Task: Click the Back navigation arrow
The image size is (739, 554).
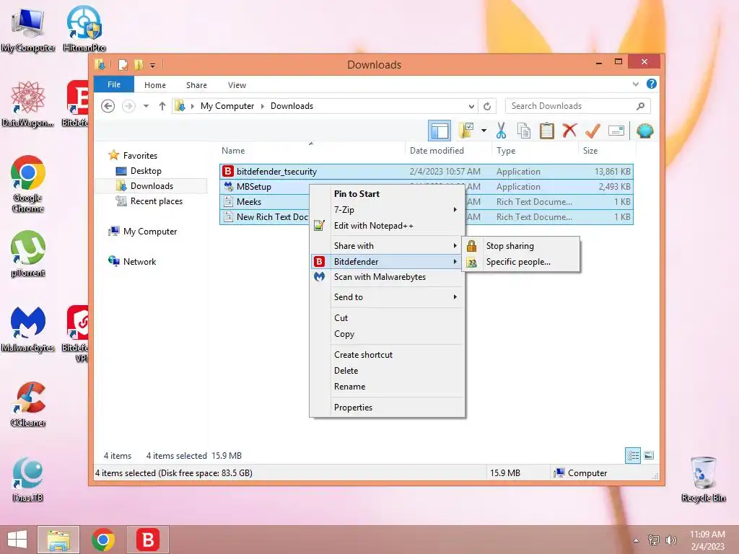Action: coord(108,106)
